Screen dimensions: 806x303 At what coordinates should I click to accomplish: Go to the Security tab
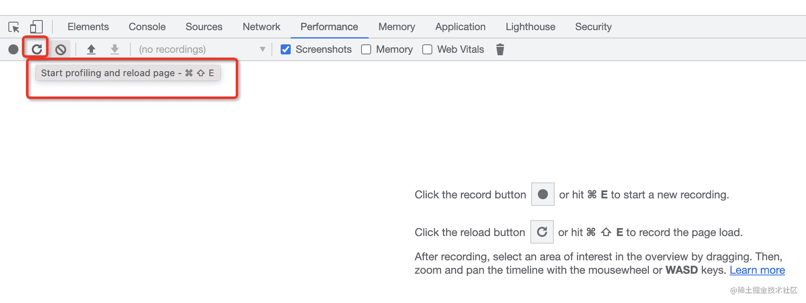[593, 27]
